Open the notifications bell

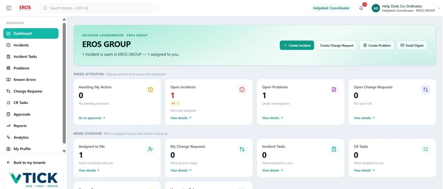point(361,8)
